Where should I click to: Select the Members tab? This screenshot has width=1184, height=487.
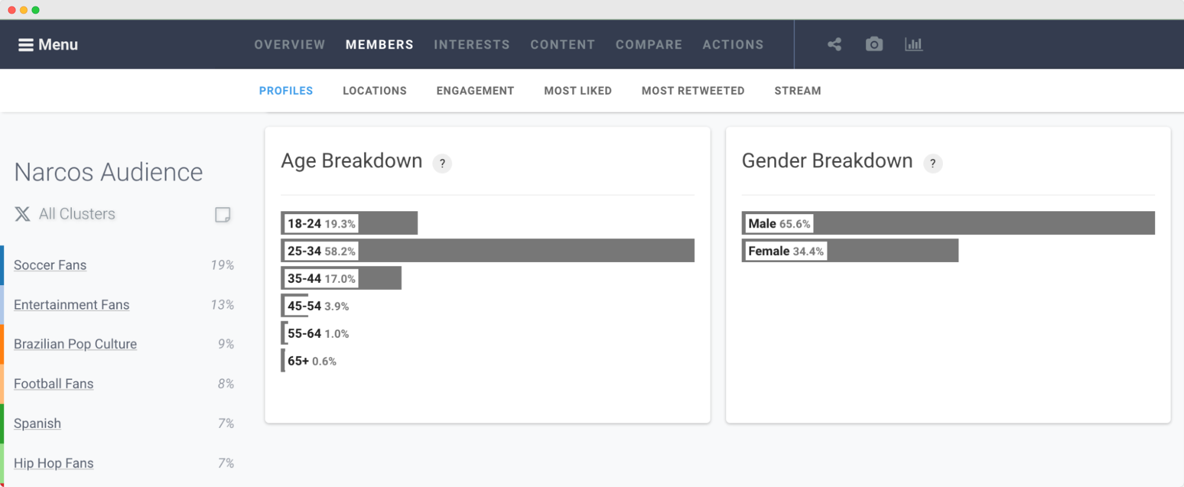tap(380, 45)
